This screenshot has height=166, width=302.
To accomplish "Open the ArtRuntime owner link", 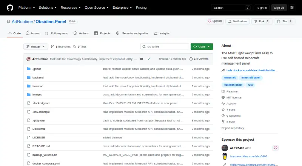I will click(x=22, y=22).
